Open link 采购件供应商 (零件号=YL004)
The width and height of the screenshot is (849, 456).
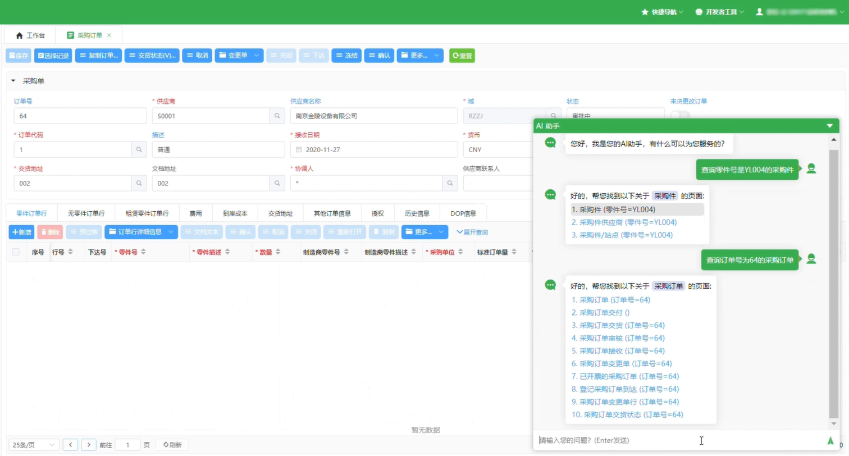(x=624, y=222)
